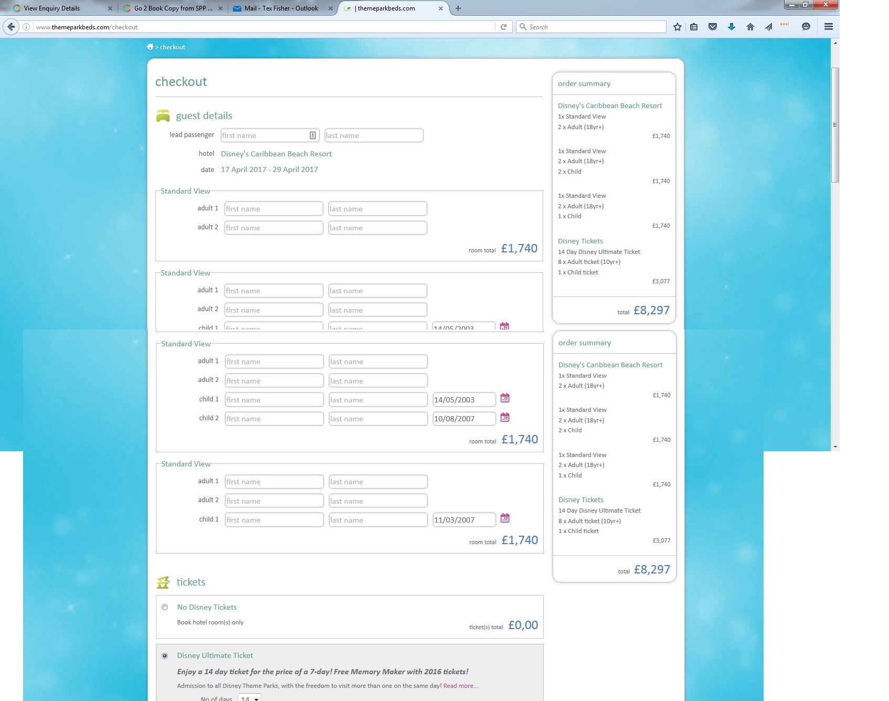Click the 'lead passenger' label

192,135
